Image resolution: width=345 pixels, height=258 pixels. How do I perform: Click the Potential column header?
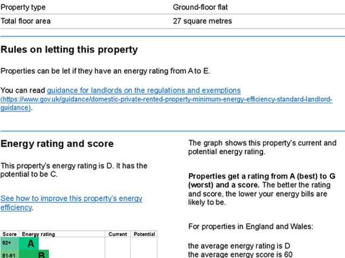tap(144, 234)
